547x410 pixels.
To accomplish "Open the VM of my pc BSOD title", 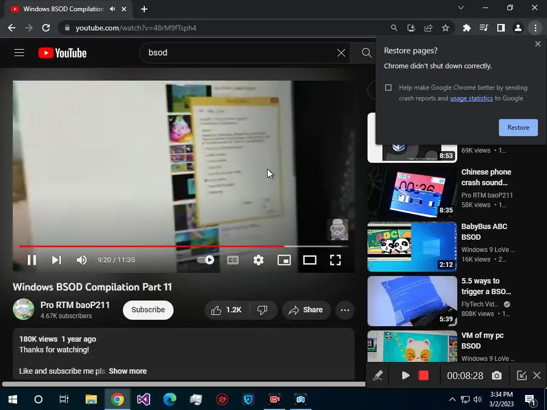I will click(x=482, y=341).
